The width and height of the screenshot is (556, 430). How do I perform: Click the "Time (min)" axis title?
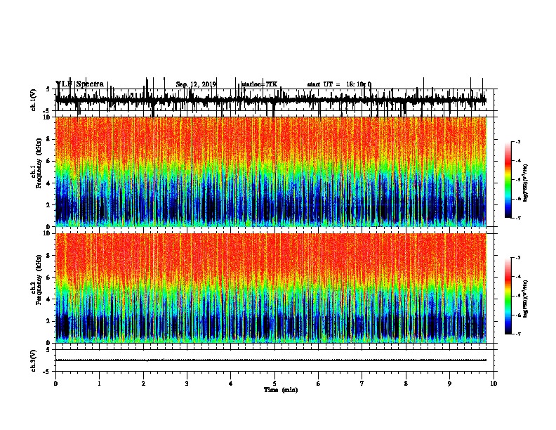pyautogui.click(x=281, y=390)
